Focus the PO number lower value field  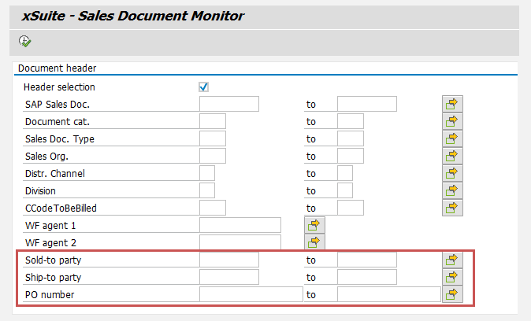pos(251,294)
